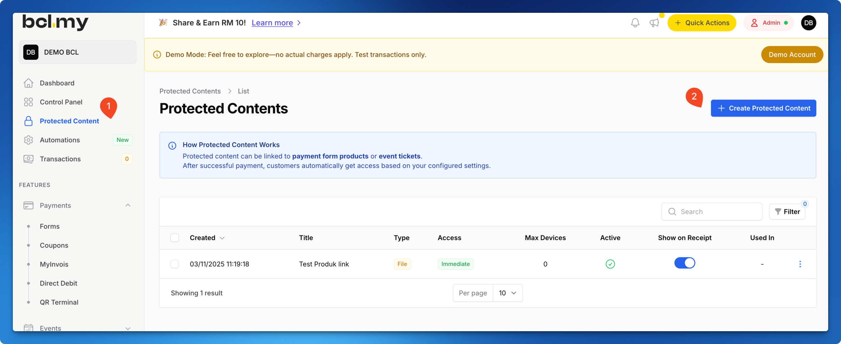
Task: Click the DB profile avatar in header
Action: [x=808, y=23]
